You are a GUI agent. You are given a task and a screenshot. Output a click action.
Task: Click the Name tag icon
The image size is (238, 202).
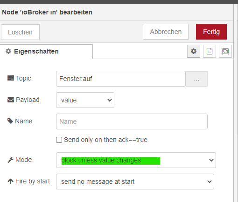[x=10, y=121]
